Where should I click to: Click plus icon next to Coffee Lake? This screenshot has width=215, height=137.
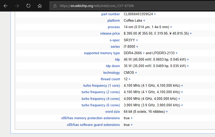[x=144, y=21]
